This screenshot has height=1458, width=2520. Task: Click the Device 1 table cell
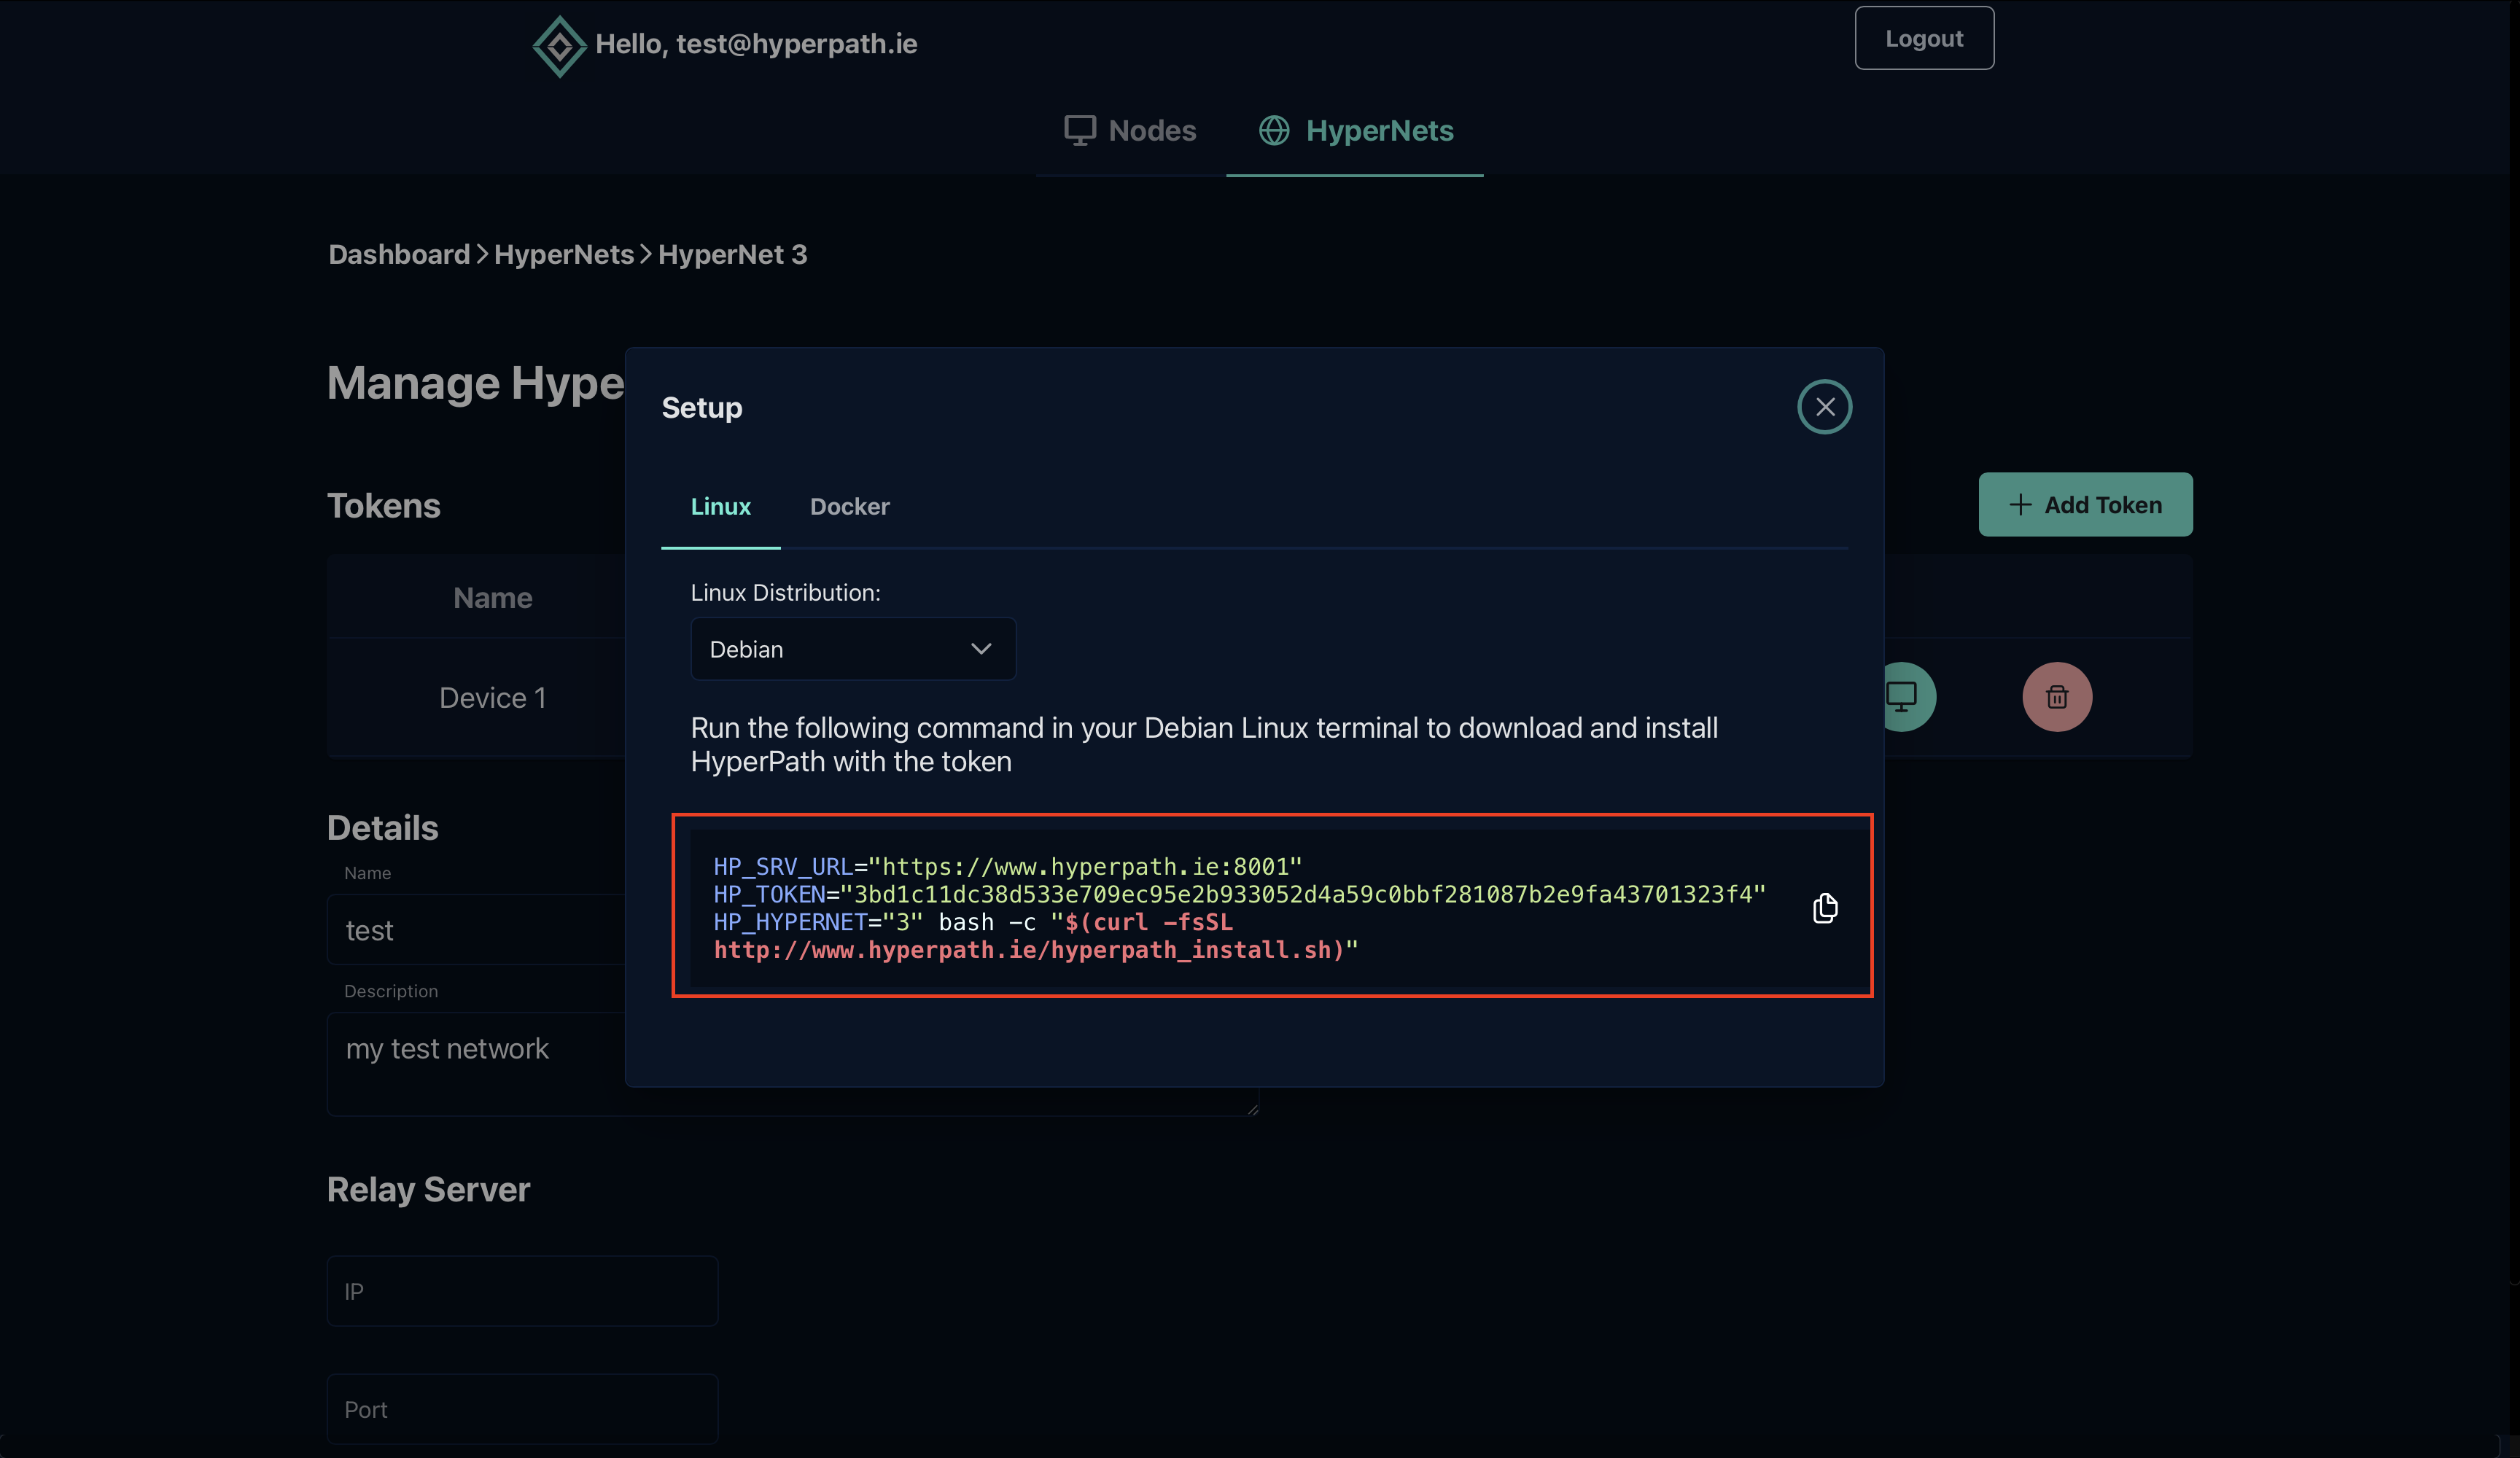pos(493,698)
